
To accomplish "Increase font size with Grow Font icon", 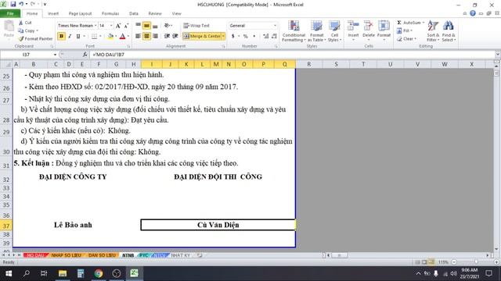I will 118,26.
